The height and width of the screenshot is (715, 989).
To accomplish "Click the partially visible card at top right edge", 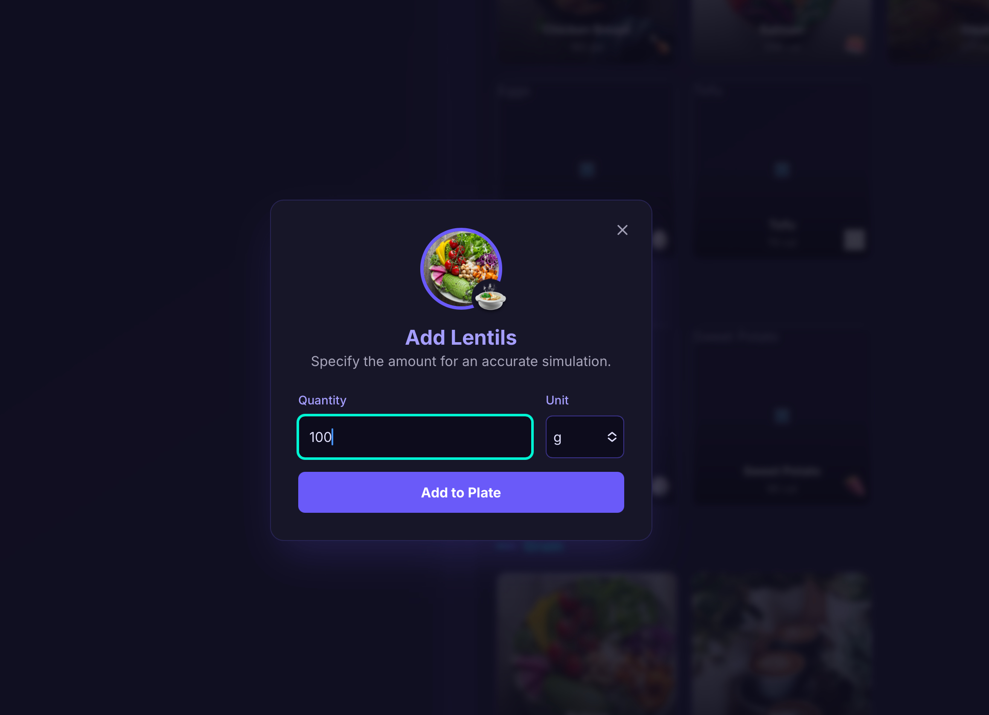I will click(939, 29).
